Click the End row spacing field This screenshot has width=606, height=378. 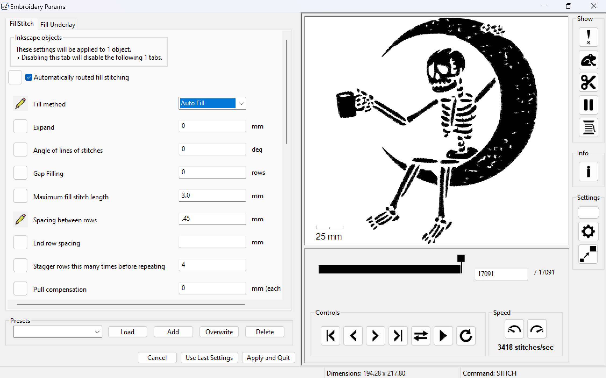[x=212, y=242]
